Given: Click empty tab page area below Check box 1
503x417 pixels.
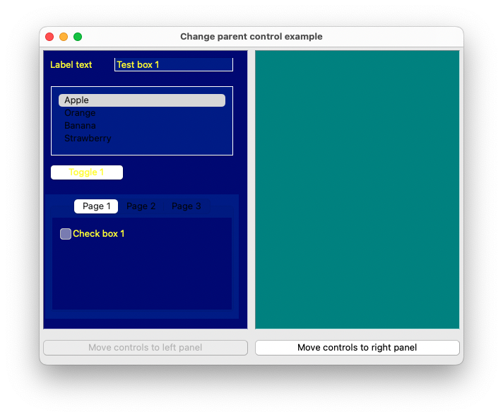Looking at the screenshot, I should (141, 276).
